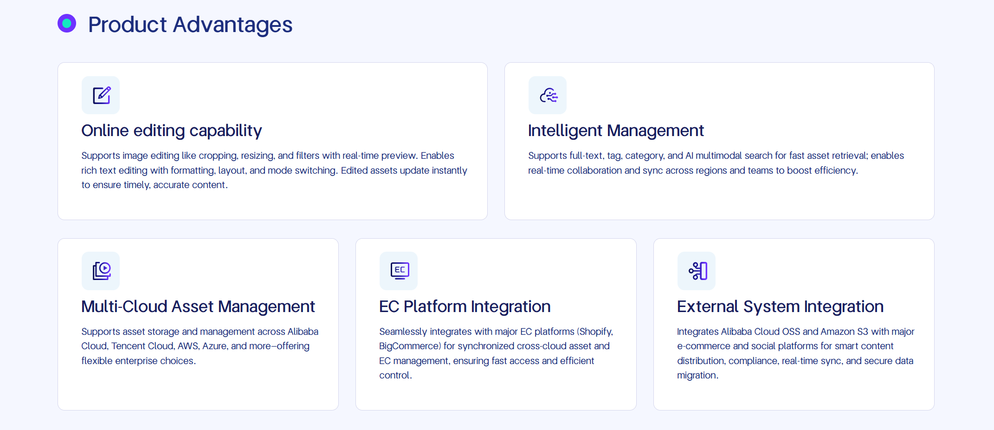The image size is (994, 430).
Task: Click the play symbol within the asset management icon
Action: click(104, 269)
